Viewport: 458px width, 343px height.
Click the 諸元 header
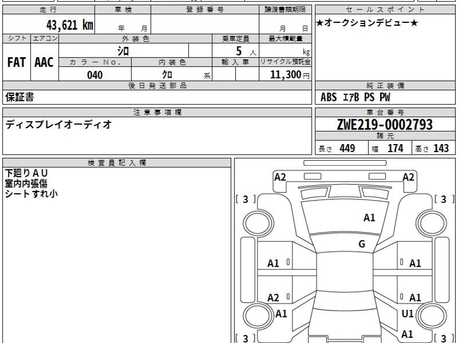(385, 136)
